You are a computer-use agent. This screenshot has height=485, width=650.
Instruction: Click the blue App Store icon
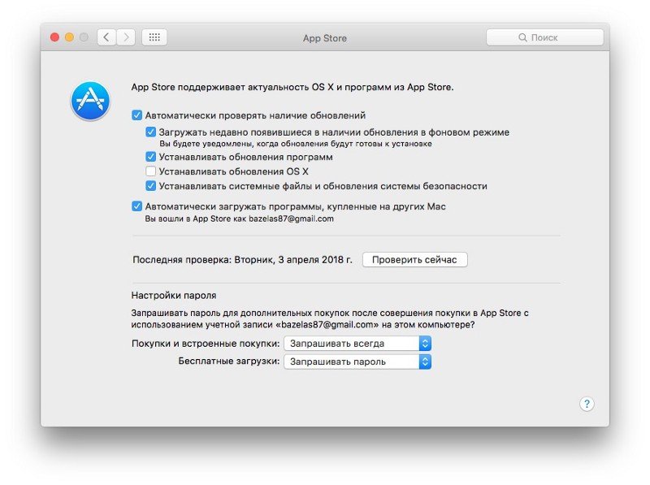pyautogui.click(x=90, y=101)
